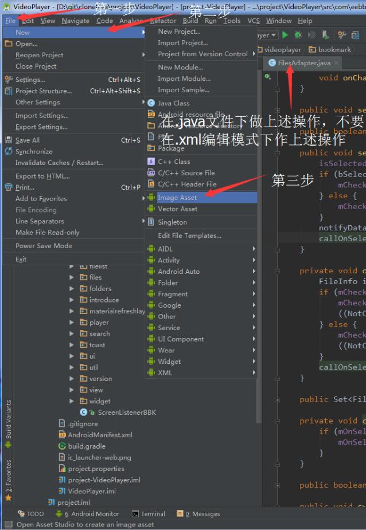This screenshot has width=366, height=530.
Task: Click the green Run button in toolbar
Action: (285, 35)
